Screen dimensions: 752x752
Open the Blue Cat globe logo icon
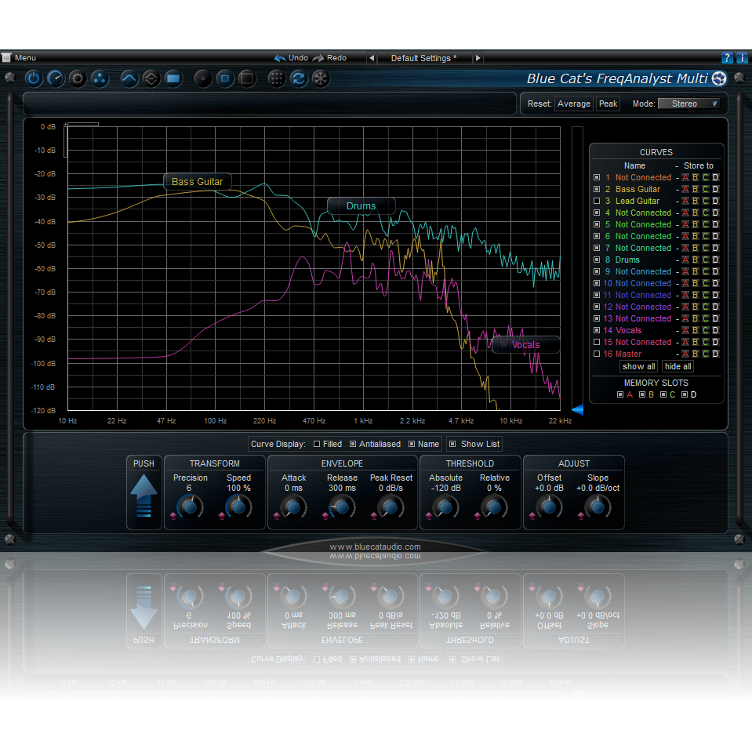click(719, 78)
